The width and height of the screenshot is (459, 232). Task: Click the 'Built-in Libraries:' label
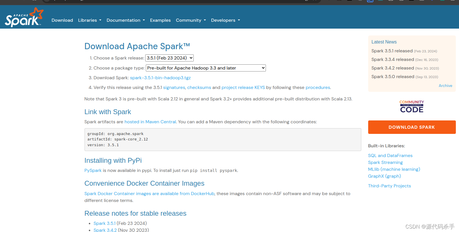click(x=387, y=146)
